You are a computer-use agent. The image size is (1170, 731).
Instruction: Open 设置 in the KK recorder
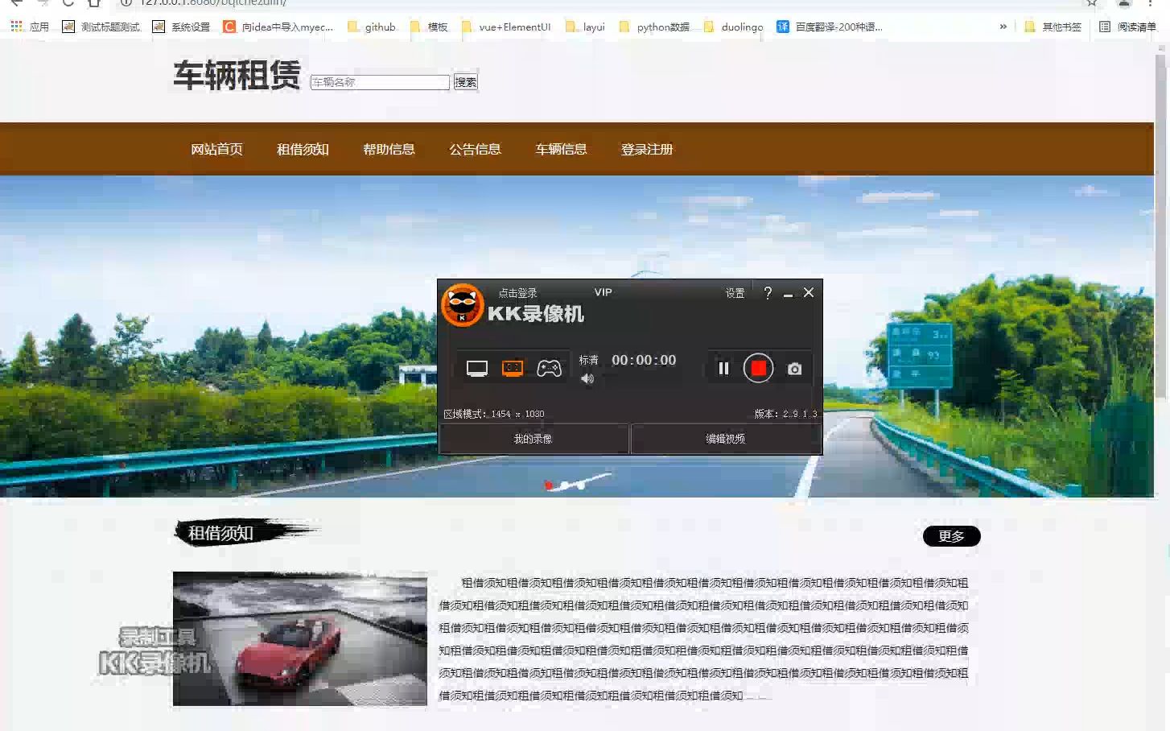coord(735,293)
